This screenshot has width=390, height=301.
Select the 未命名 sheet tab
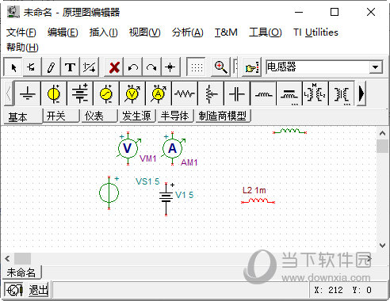[x=22, y=272]
